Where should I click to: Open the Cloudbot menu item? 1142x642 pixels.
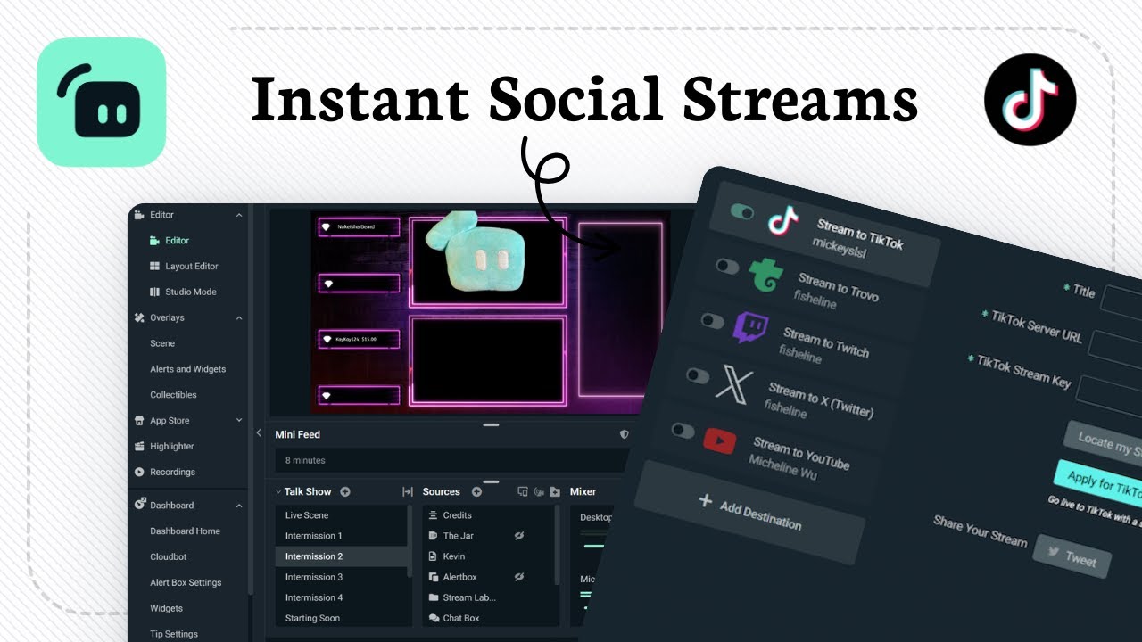[169, 556]
